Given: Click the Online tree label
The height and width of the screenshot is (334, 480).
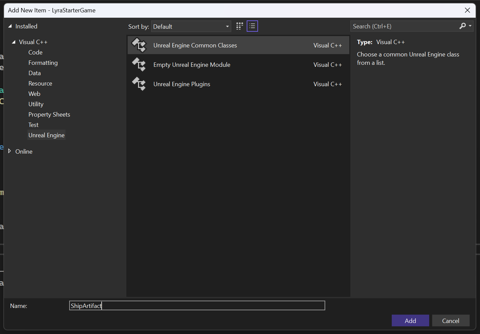Looking at the screenshot, I should click(24, 152).
